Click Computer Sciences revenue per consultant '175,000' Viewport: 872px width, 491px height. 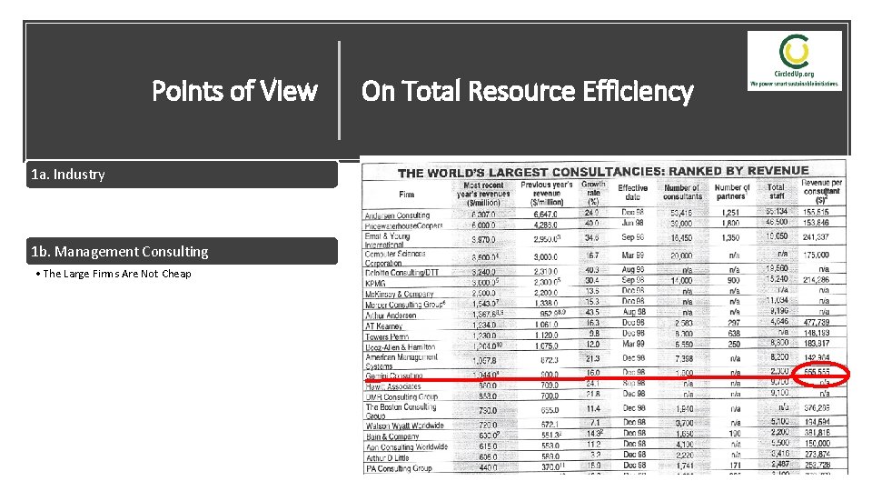[x=816, y=255]
